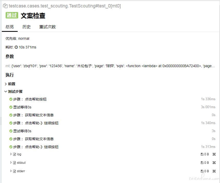
Task: Click the copy icon beside the test case name
Action: (5, 6)
